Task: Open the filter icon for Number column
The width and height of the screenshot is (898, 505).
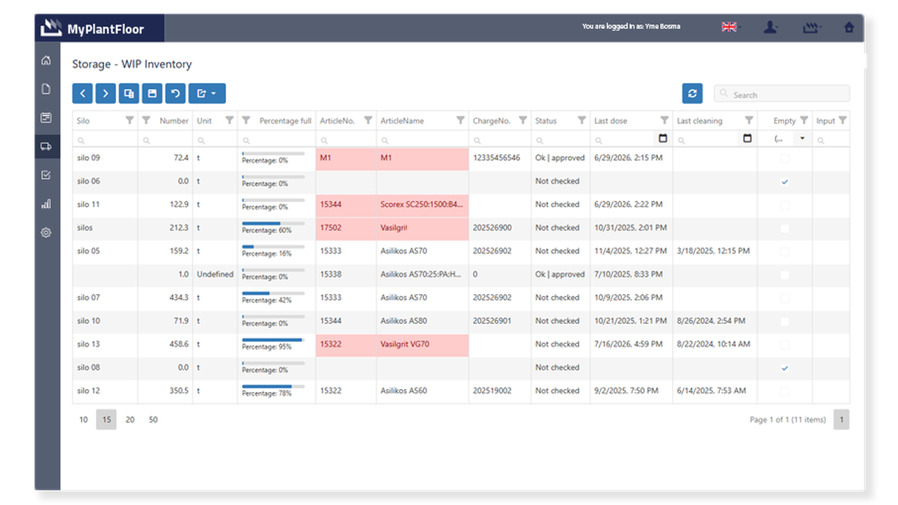Action: pyautogui.click(x=147, y=120)
